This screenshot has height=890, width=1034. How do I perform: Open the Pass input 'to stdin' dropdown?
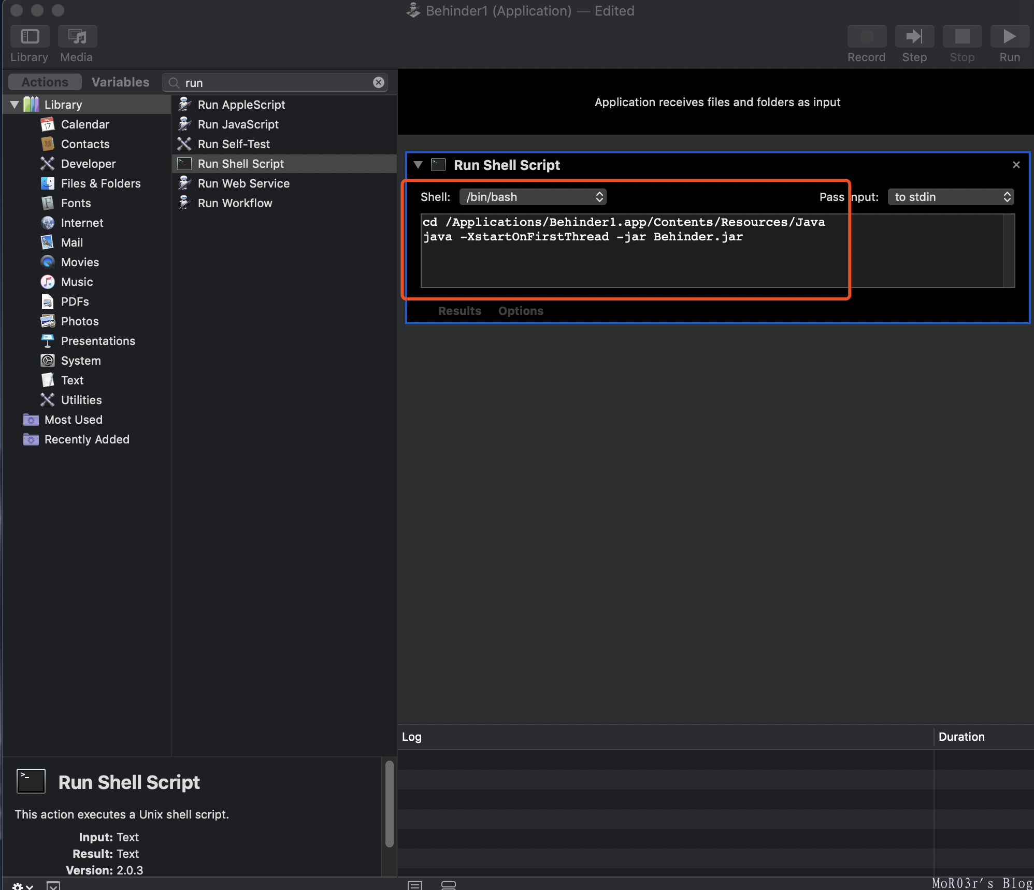click(x=951, y=197)
